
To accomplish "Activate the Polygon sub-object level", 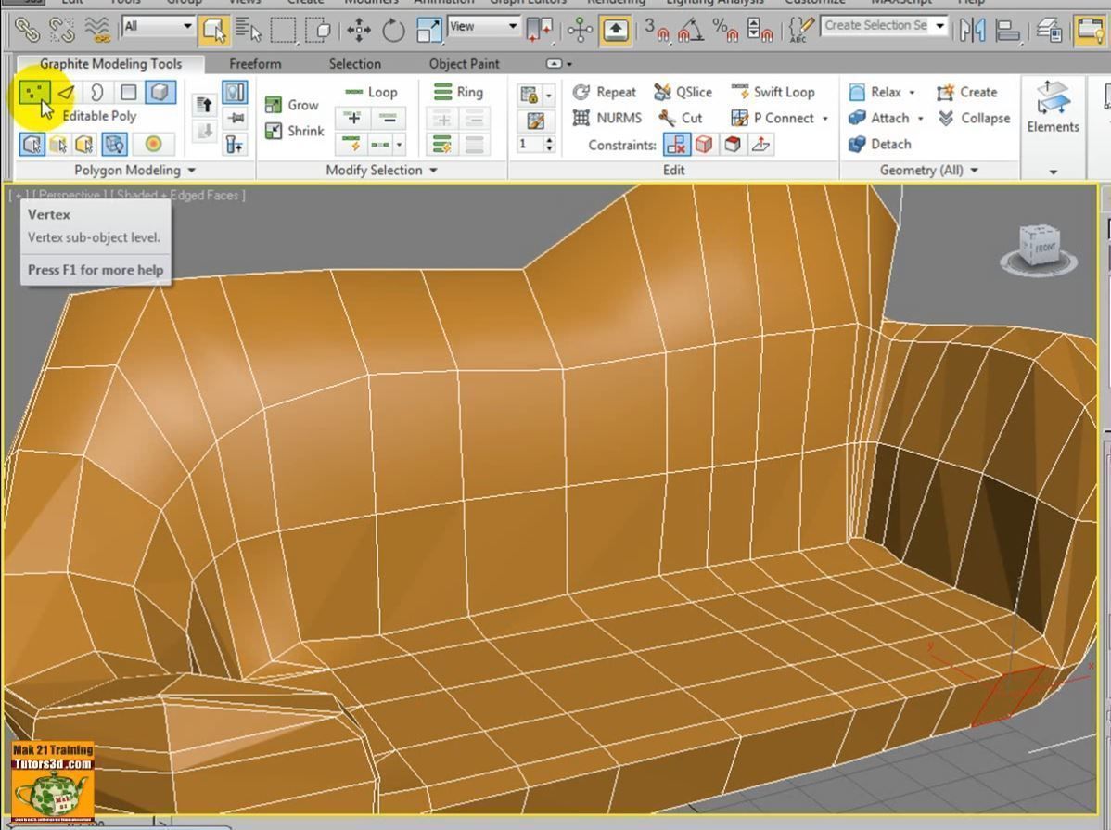I will pos(129,93).
